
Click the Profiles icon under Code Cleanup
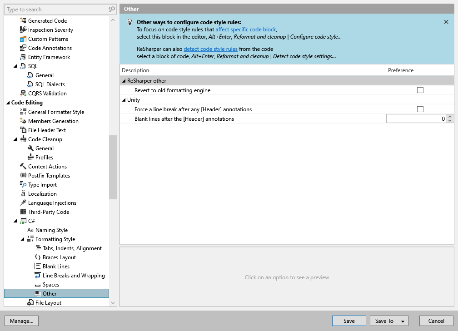click(x=30, y=157)
